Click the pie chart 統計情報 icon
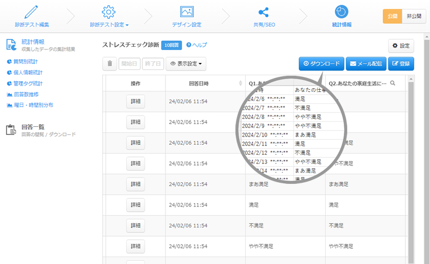 341,11
